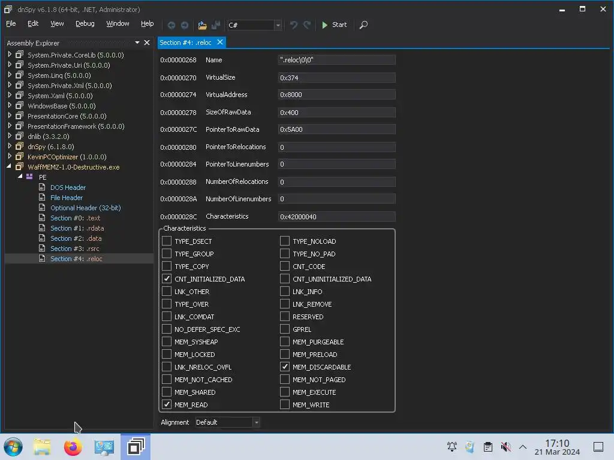Viewport: 614px width, 460px height.
Task: Select the PresentationCore (5.0.0.0) assembly
Action: (67, 116)
